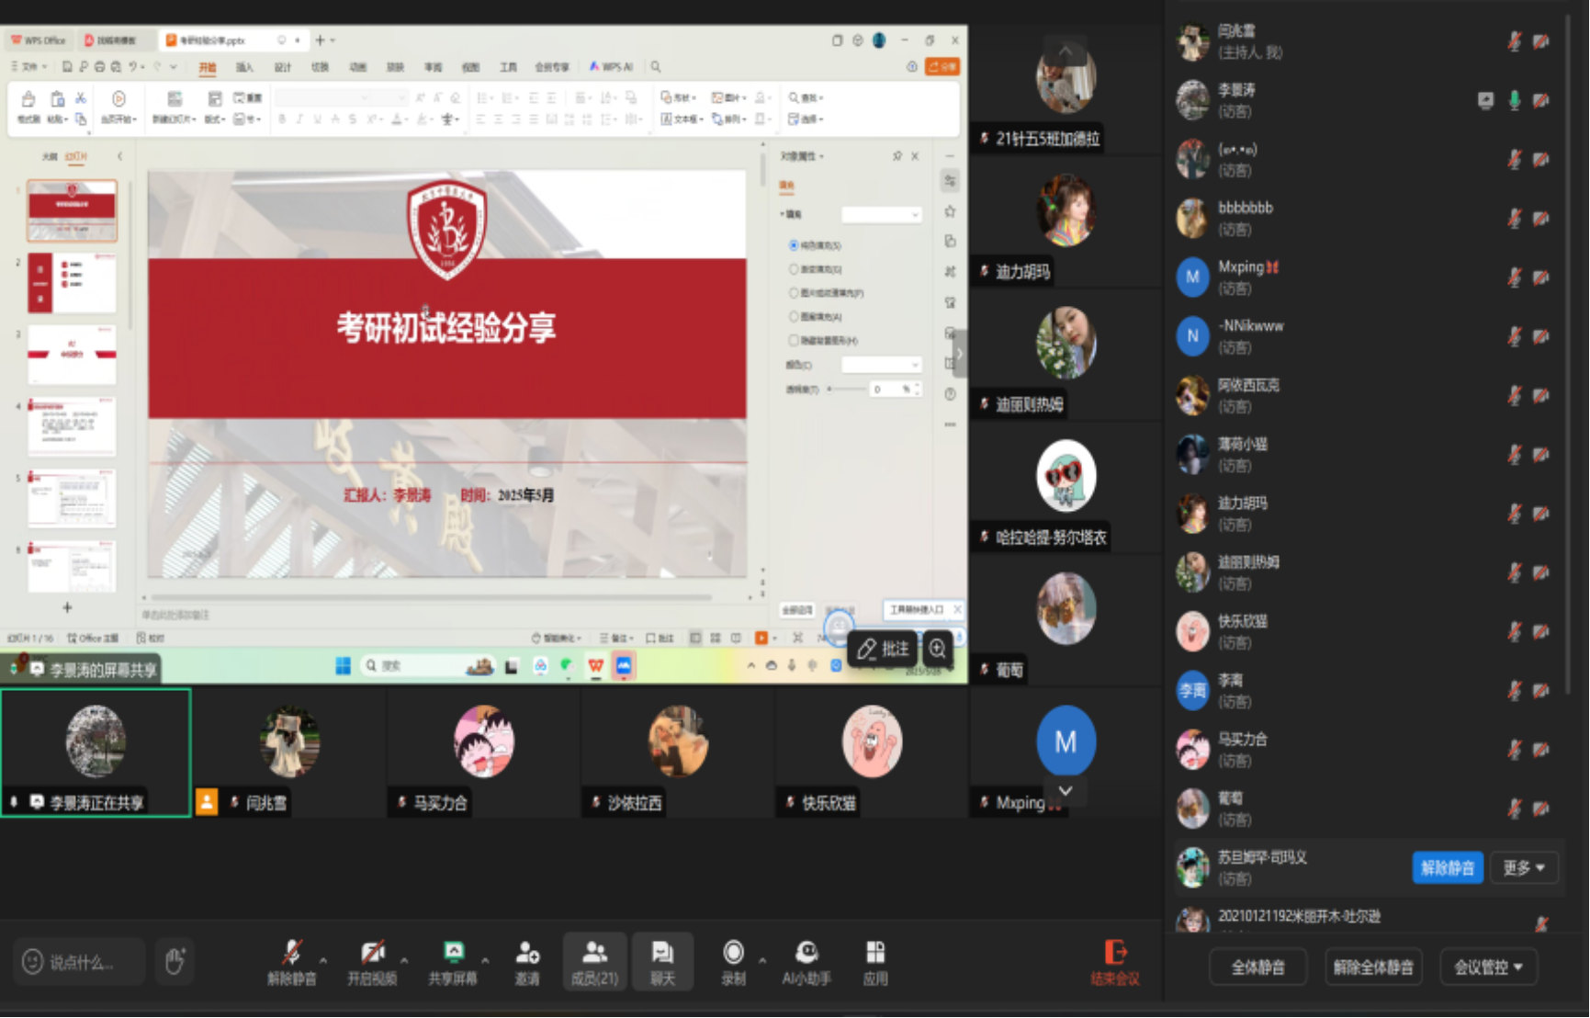Open the 邀请 invite icon
The image size is (1590, 1018).
click(527, 961)
